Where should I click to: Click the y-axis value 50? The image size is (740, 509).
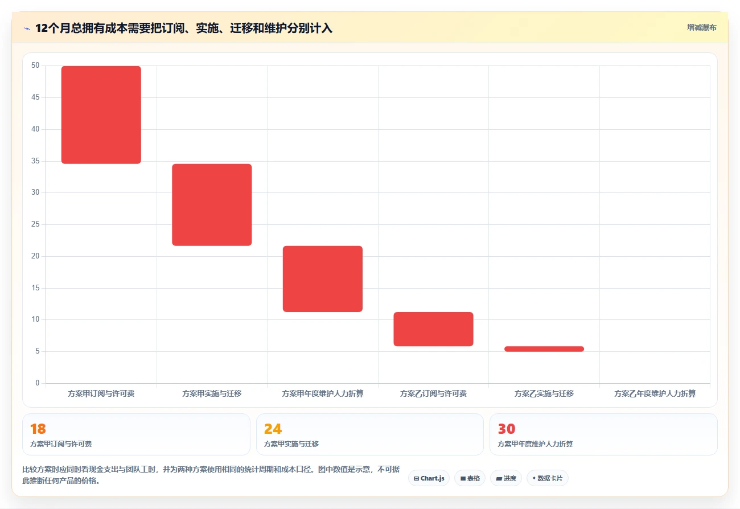35,65
